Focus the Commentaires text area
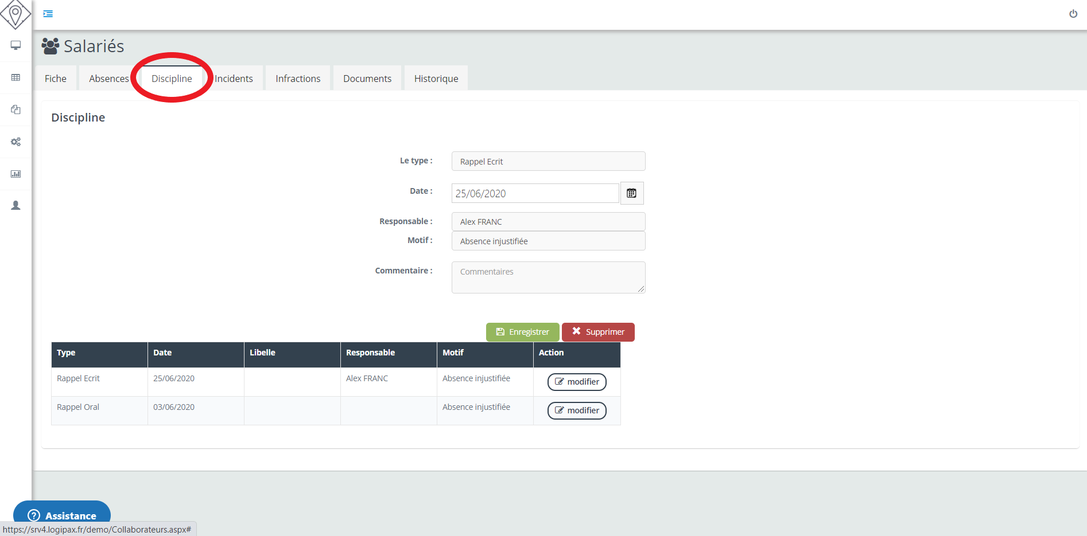The image size is (1087, 536). coord(548,277)
